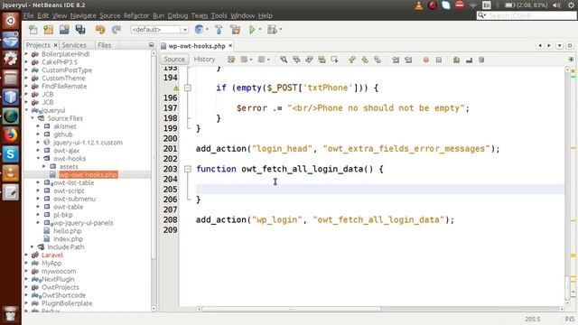The image size is (578, 325).
Task: Run the project with green play icon
Action: coord(252,30)
